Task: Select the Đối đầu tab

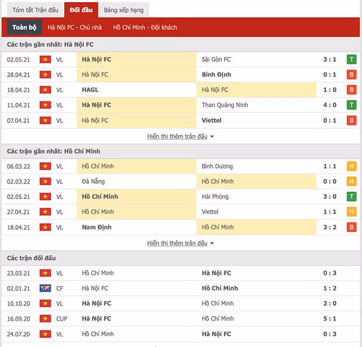Action: (81, 10)
